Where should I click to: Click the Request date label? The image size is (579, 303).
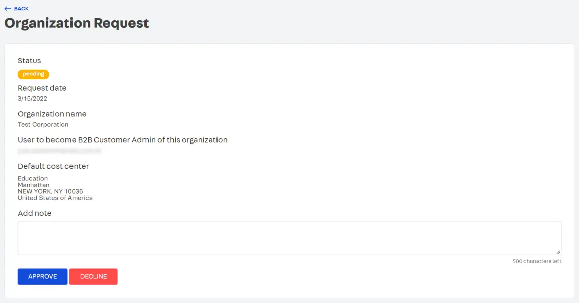[x=42, y=88]
